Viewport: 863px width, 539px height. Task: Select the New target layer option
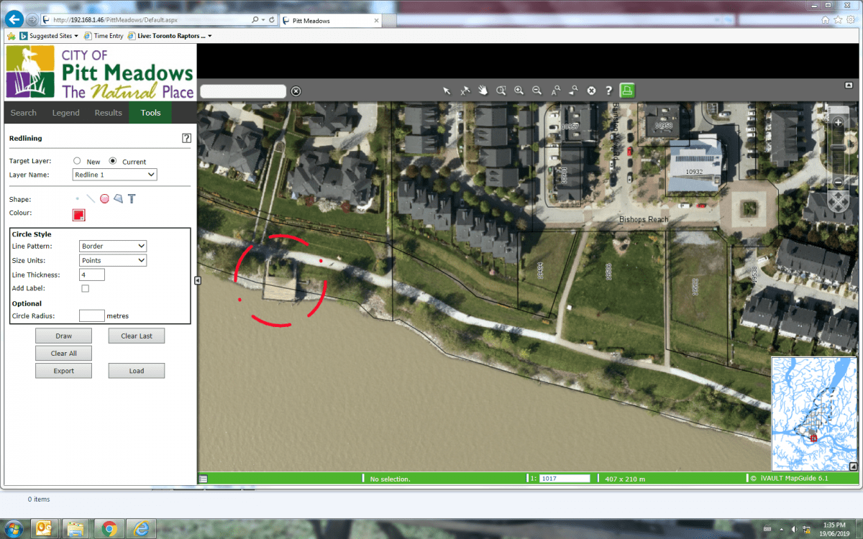77,161
